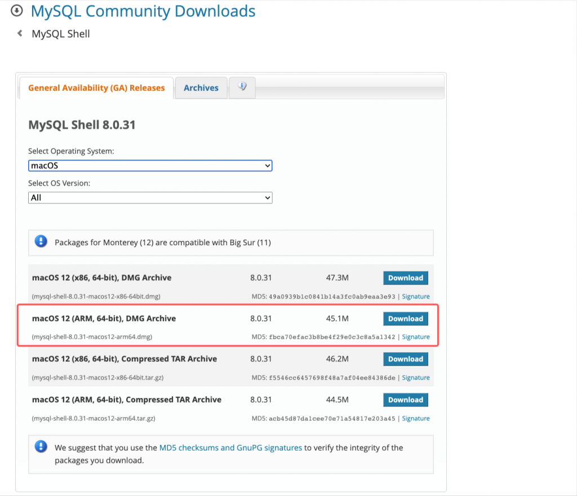Click the blue alert icon beside MD5 suggestion
This screenshot has height=496, width=577.
41,447
